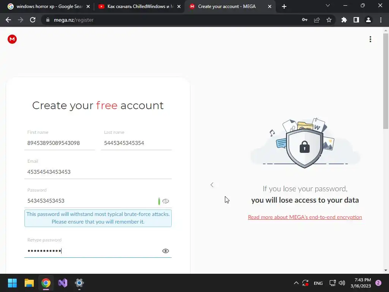Click the mega.nz/register address bar
Screen dimensions: 389x292
pyautogui.click(x=171, y=20)
